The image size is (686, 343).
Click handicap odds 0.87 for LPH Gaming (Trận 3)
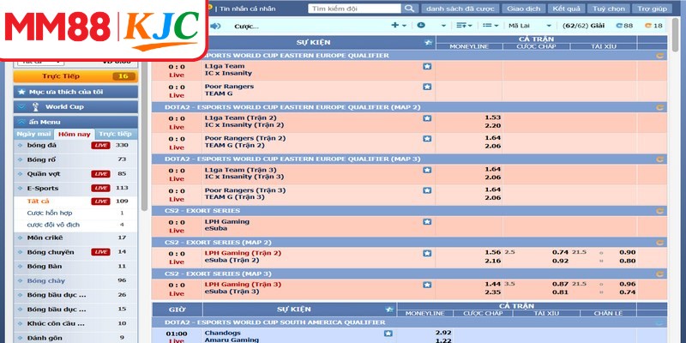click(x=560, y=285)
